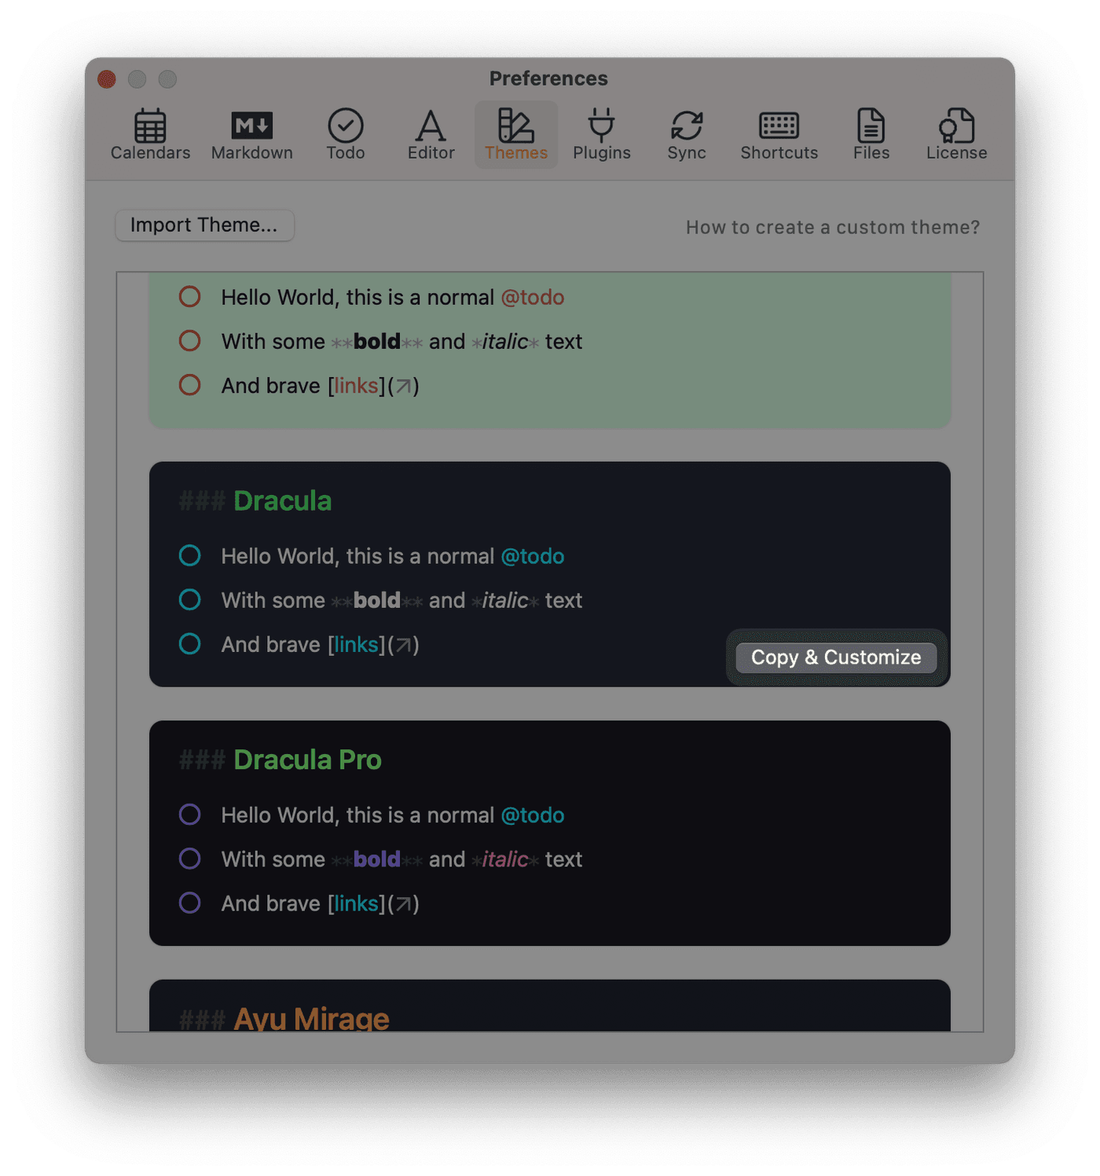Close the Preferences window
This screenshot has height=1176, width=1100.
pyautogui.click(x=107, y=79)
